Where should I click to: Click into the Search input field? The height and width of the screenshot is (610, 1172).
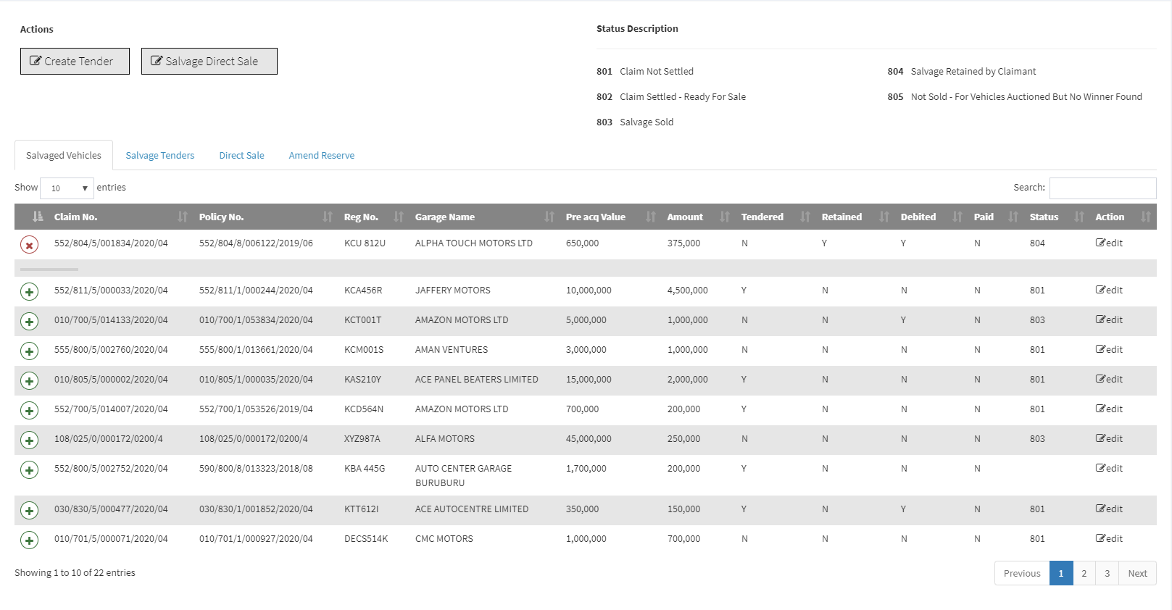pyautogui.click(x=1102, y=188)
